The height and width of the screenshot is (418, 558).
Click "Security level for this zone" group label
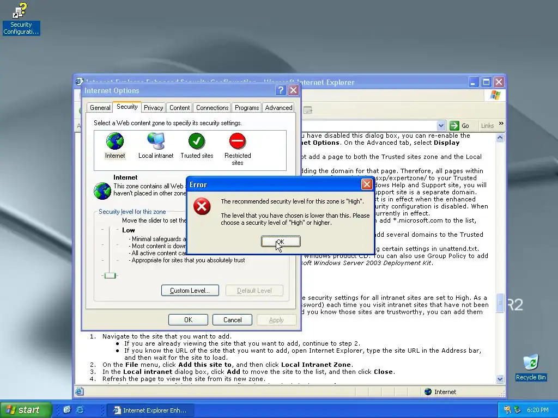132,212
